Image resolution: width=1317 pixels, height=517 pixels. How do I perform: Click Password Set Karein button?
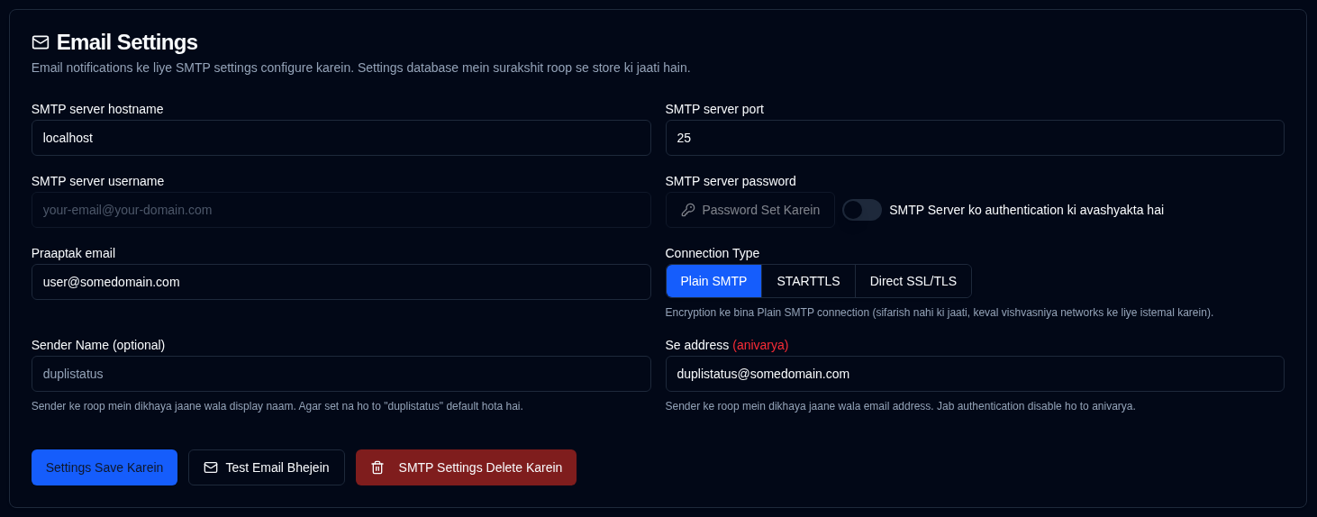point(750,210)
